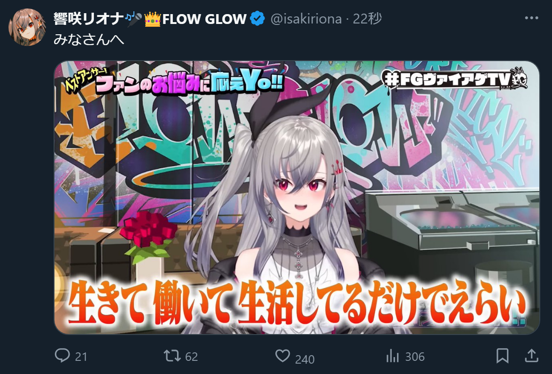
Task: Click the blue verified badge
Action: [257, 18]
